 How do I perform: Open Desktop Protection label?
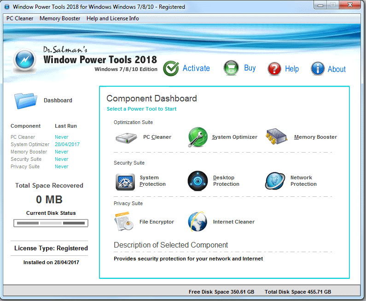tap(226, 181)
